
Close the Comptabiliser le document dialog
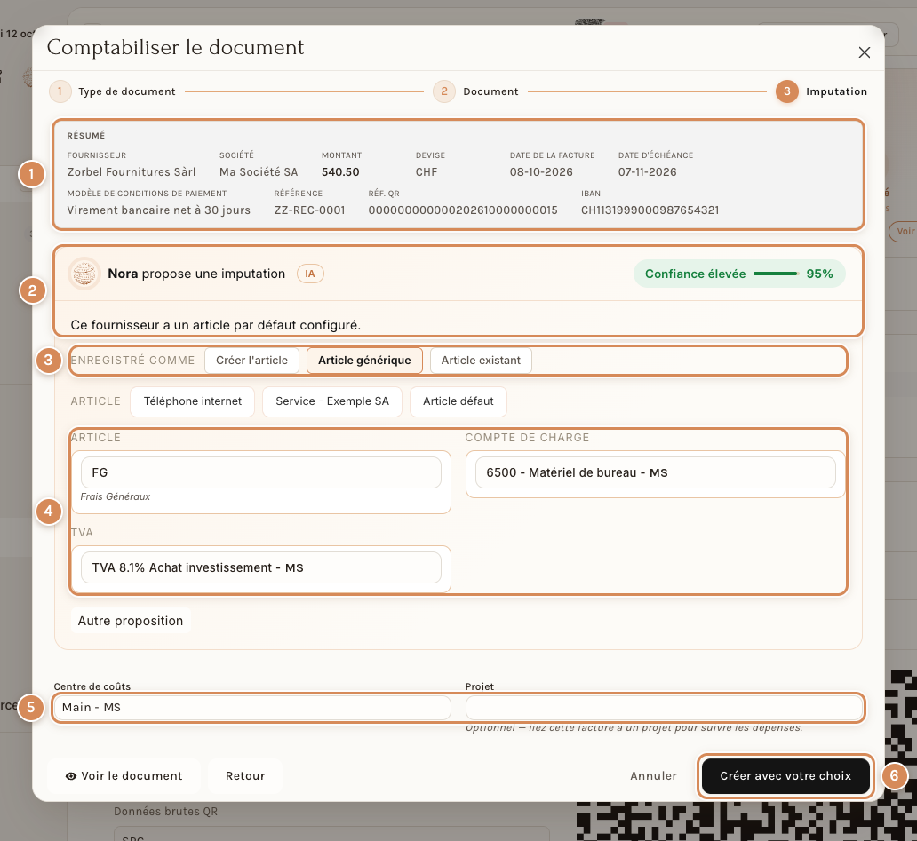click(864, 52)
